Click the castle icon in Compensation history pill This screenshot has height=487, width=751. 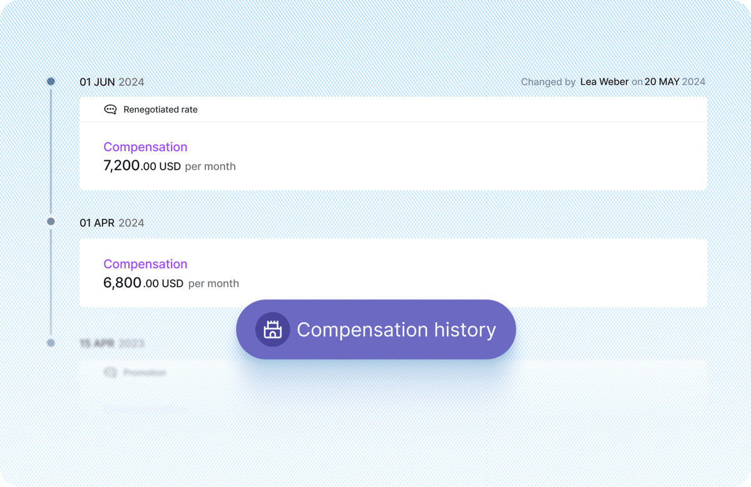272,329
